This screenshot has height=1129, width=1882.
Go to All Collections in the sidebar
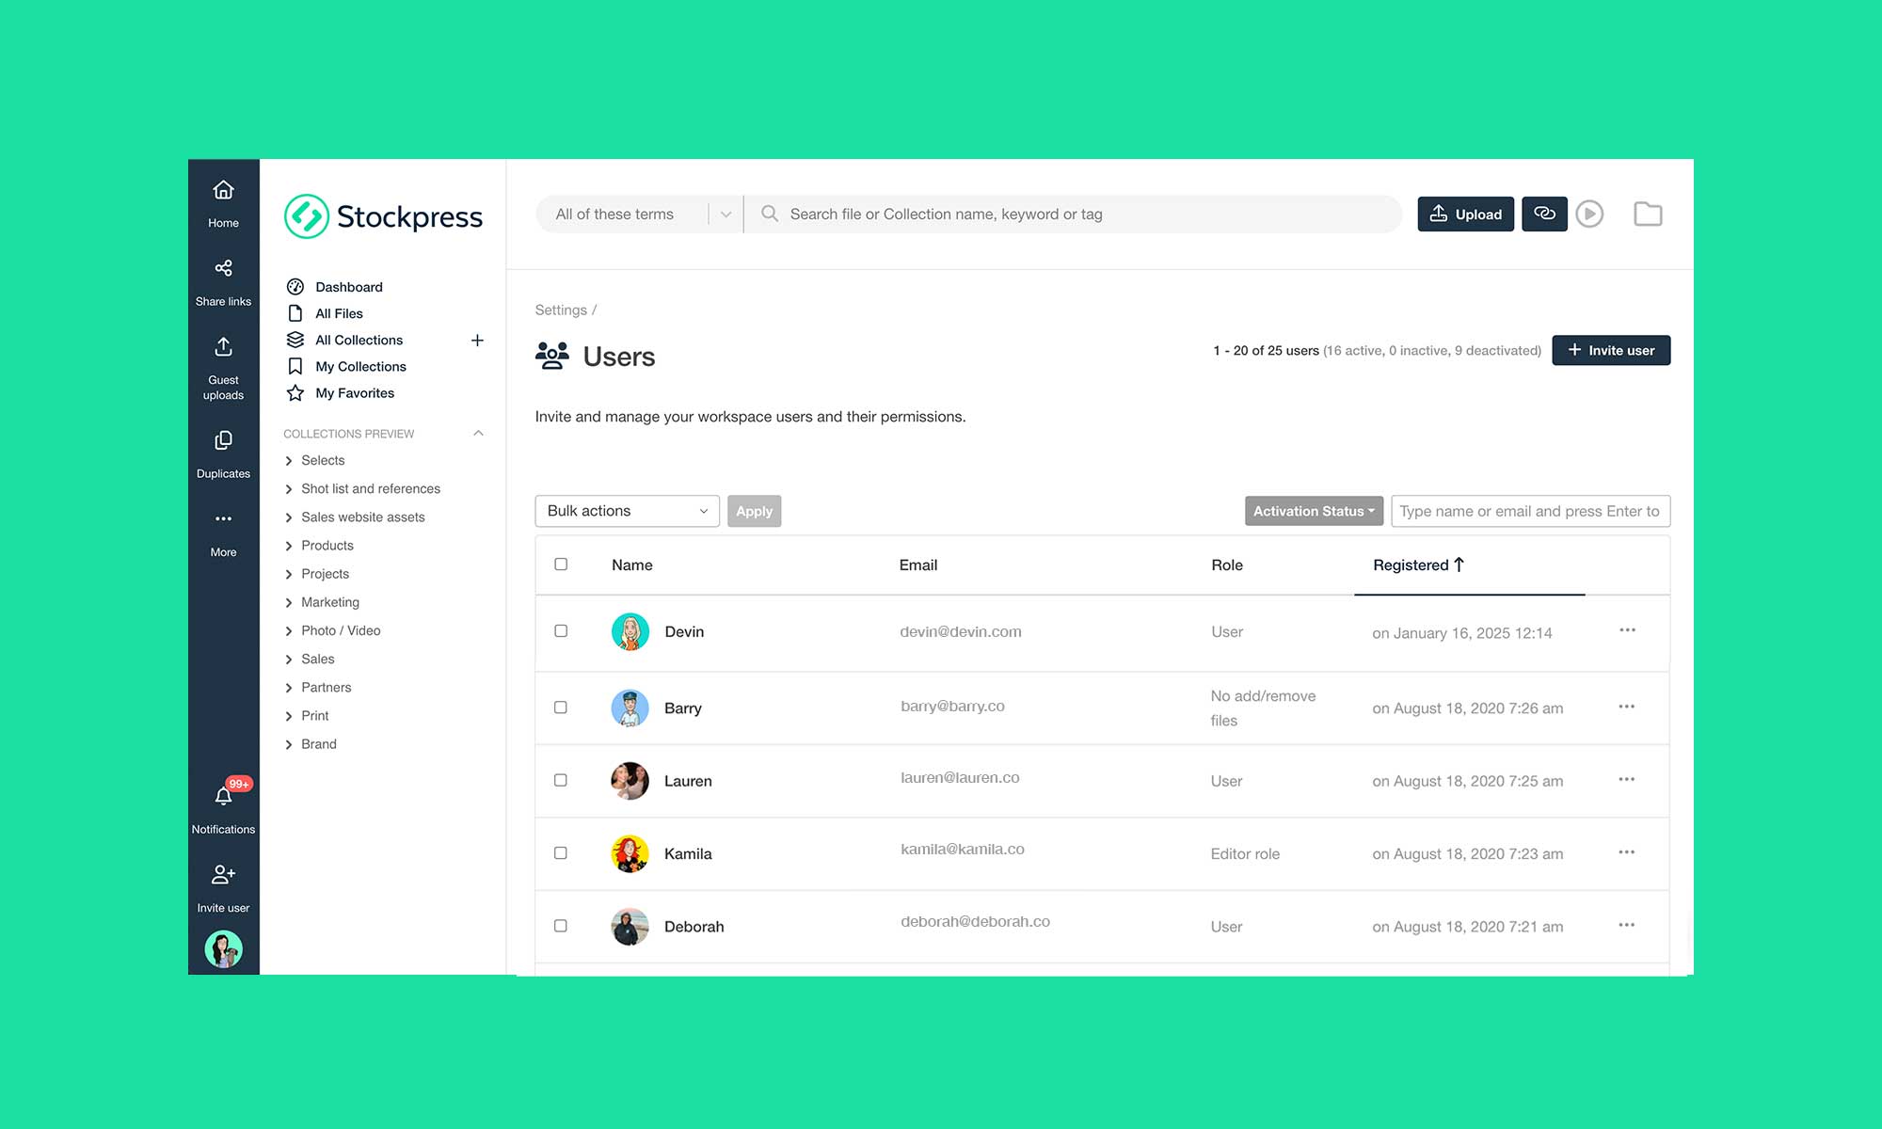click(359, 340)
